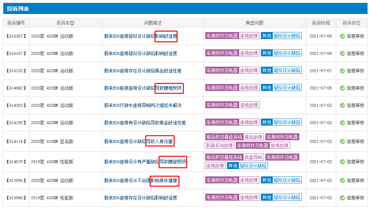
Task: Click 座椅故障 tag in row 614079
Action: (215, 166)
